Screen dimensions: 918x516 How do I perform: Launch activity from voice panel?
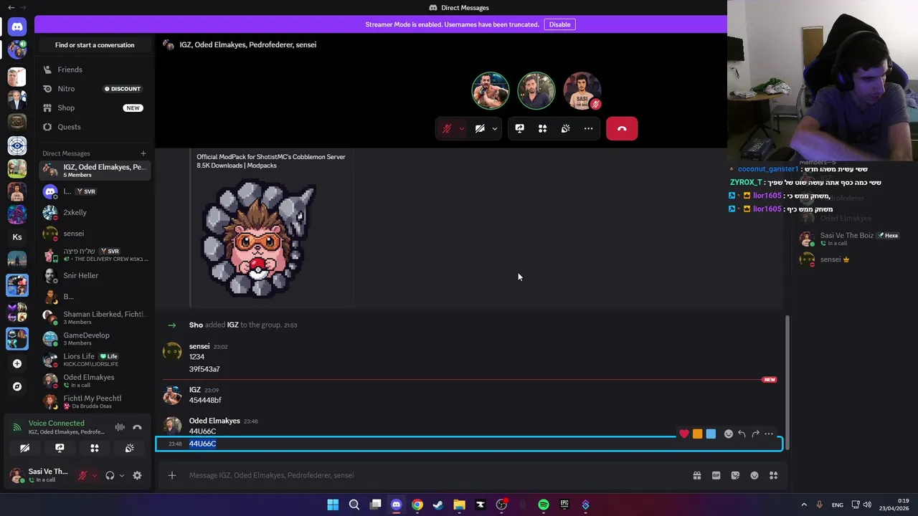click(x=95, y=448)
